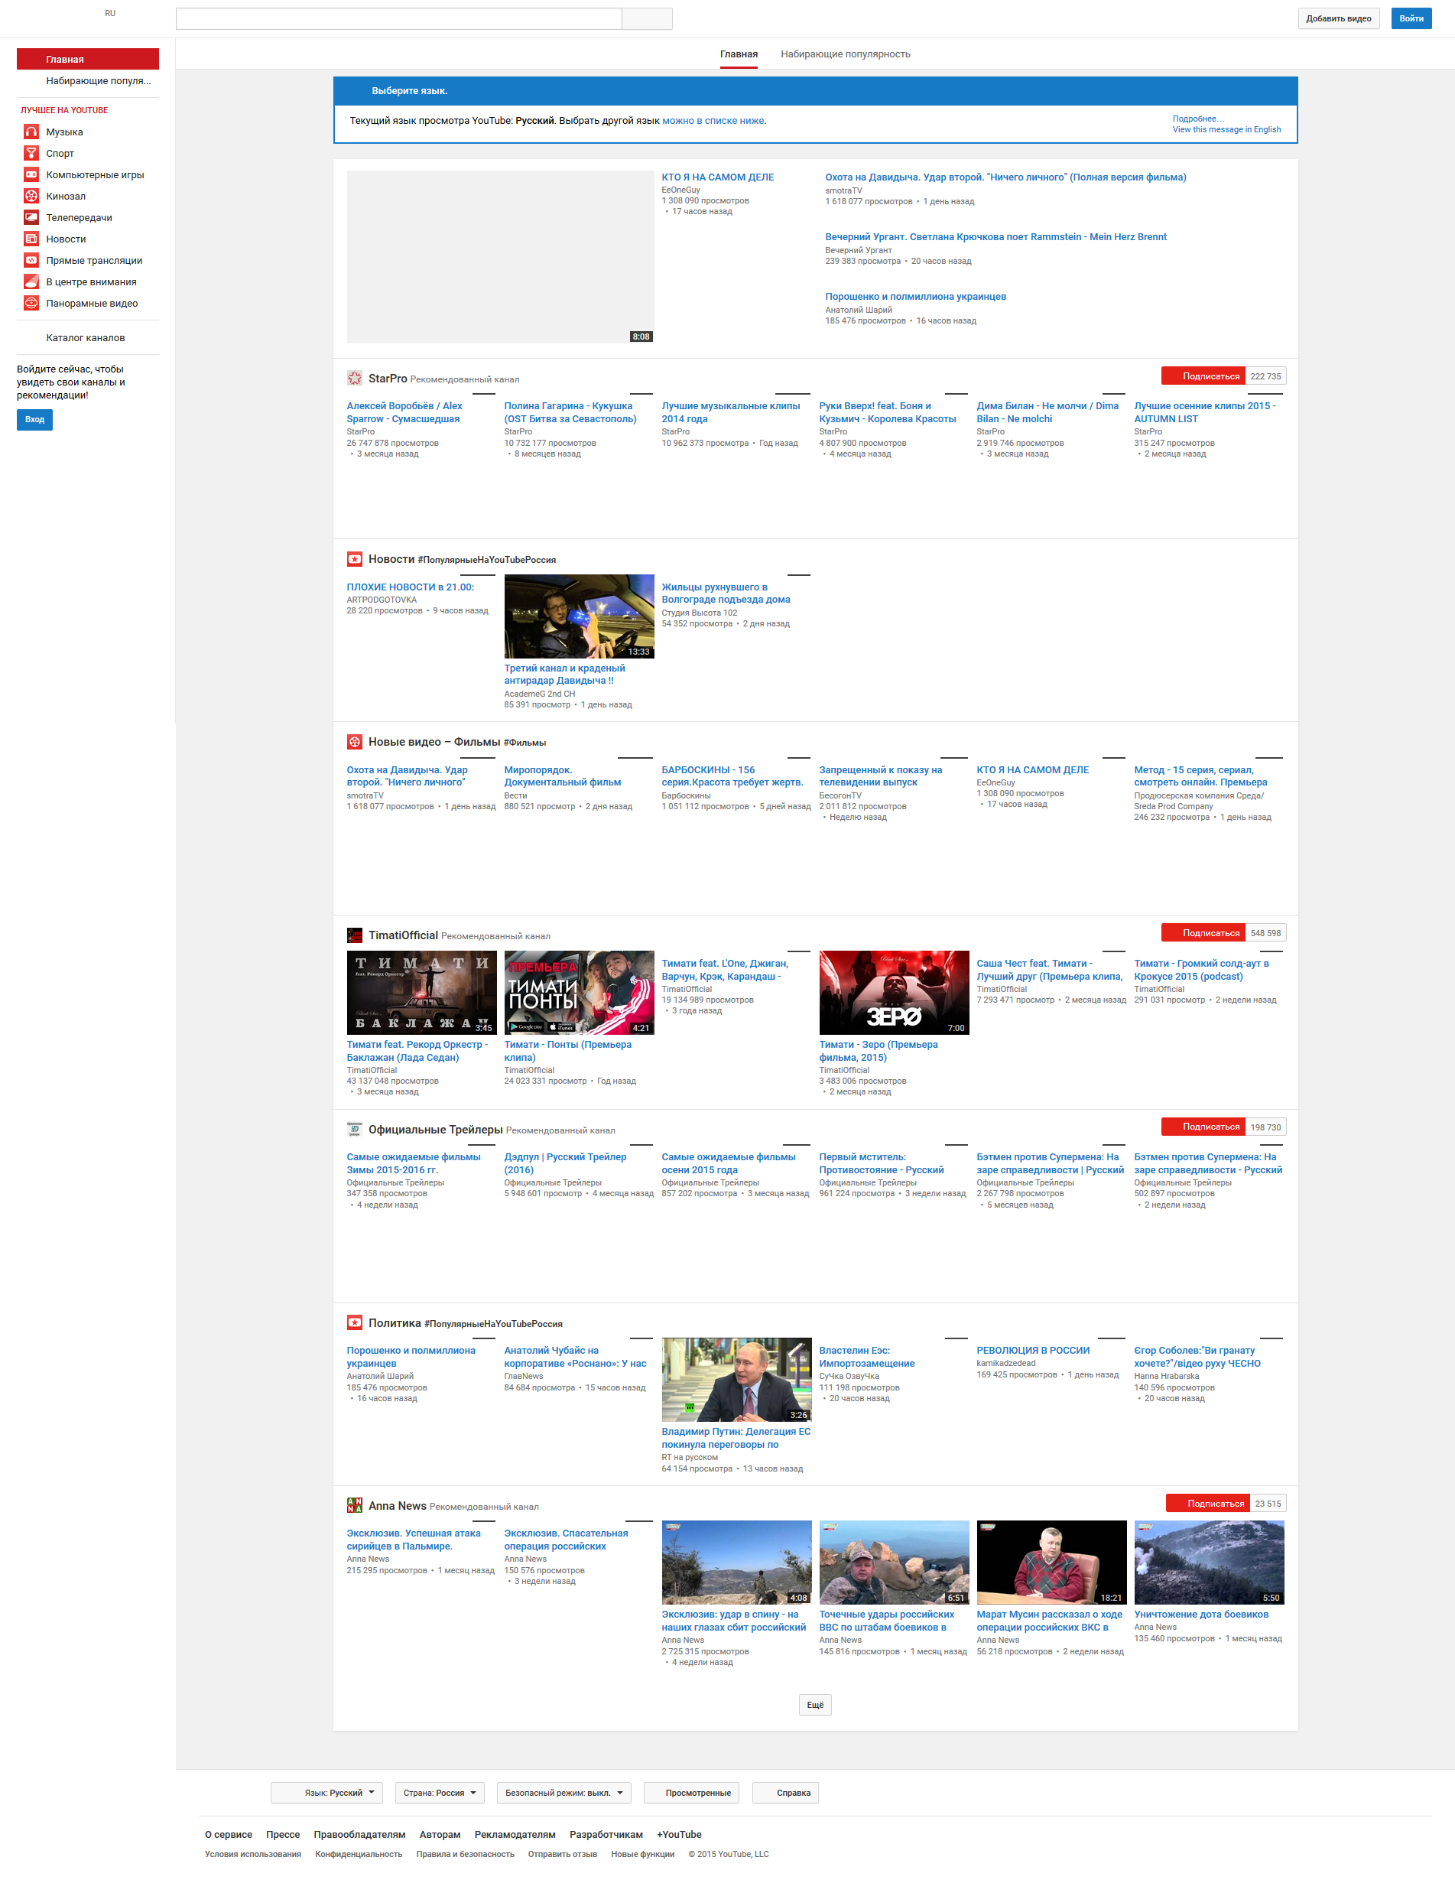Open the Третий канал и краденый антирадар thumbnail
The height and width of the screenshot is (1883, 1455).
click(x=580, y=616)
